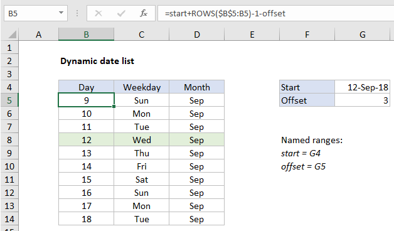Click the 'Thu' weekday cell
Viewport: 394px width, 231px height.
click(141, 153)
